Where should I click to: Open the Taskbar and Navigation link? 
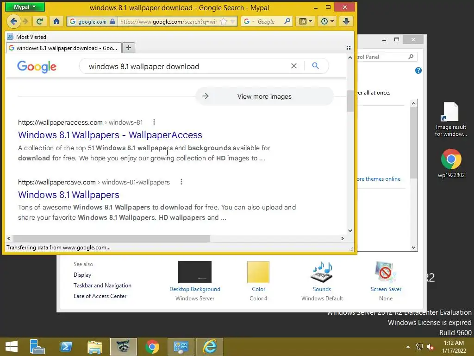102,286
